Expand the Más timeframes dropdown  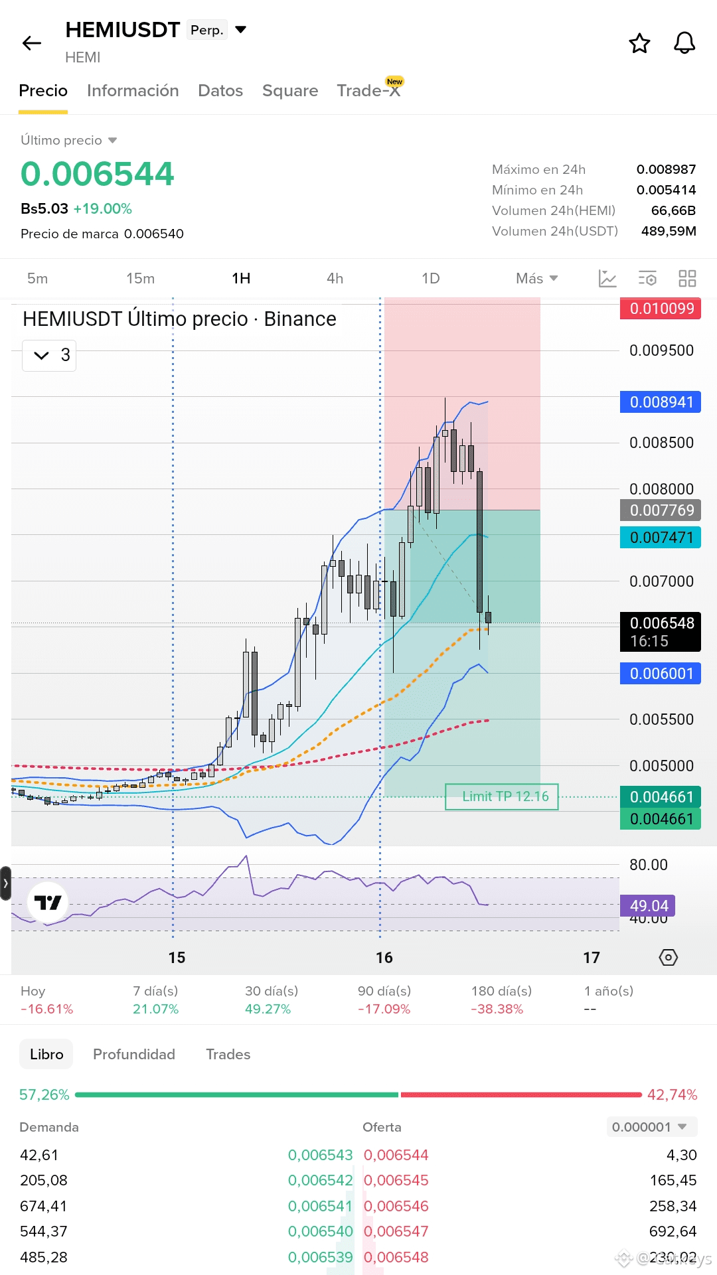pos(536,278)
